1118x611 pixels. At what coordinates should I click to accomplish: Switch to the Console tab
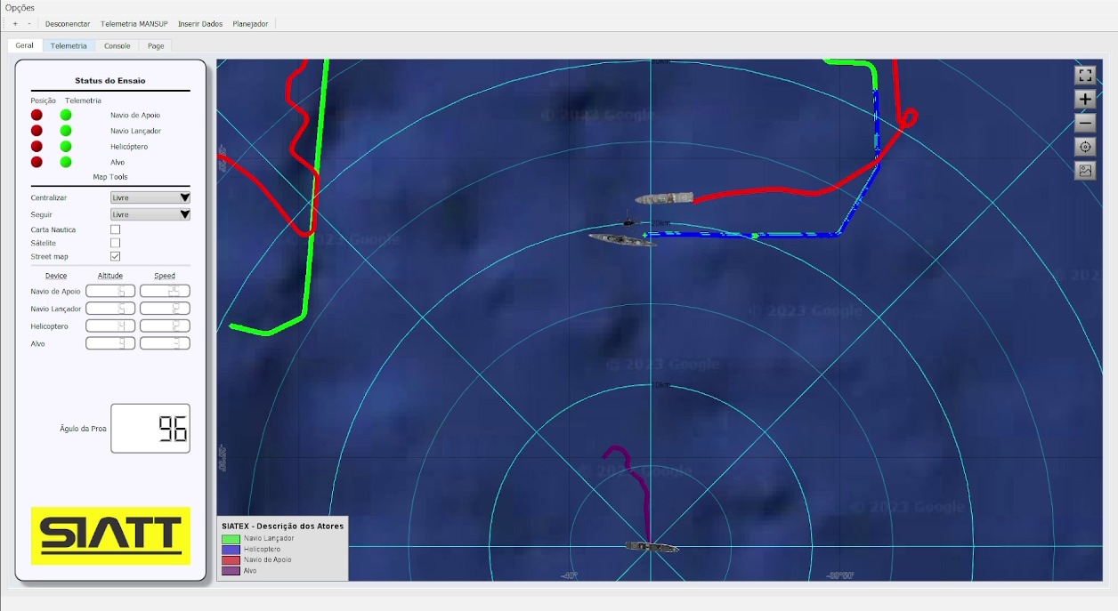pyautogui.click(x=117, y=45)
